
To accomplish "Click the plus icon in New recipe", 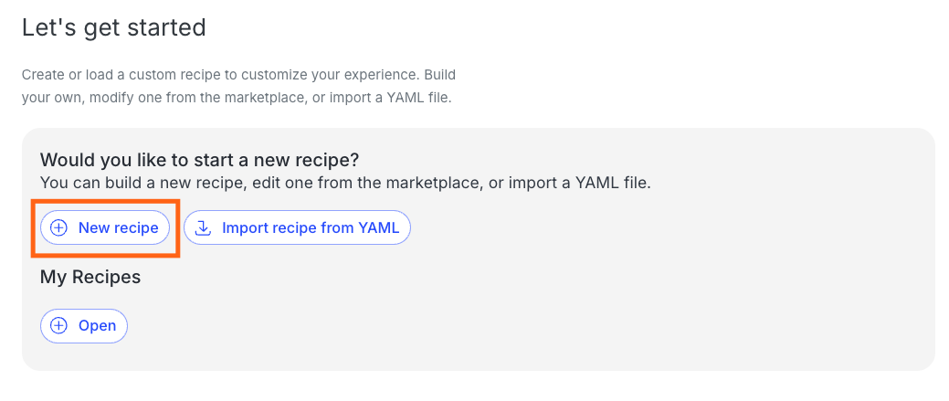I will pos(58,228).
